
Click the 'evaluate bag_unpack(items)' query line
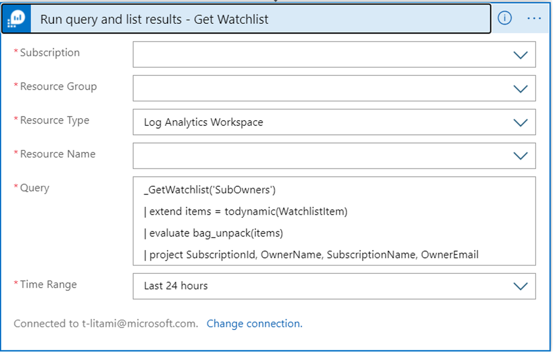click(x=213, y=233)
